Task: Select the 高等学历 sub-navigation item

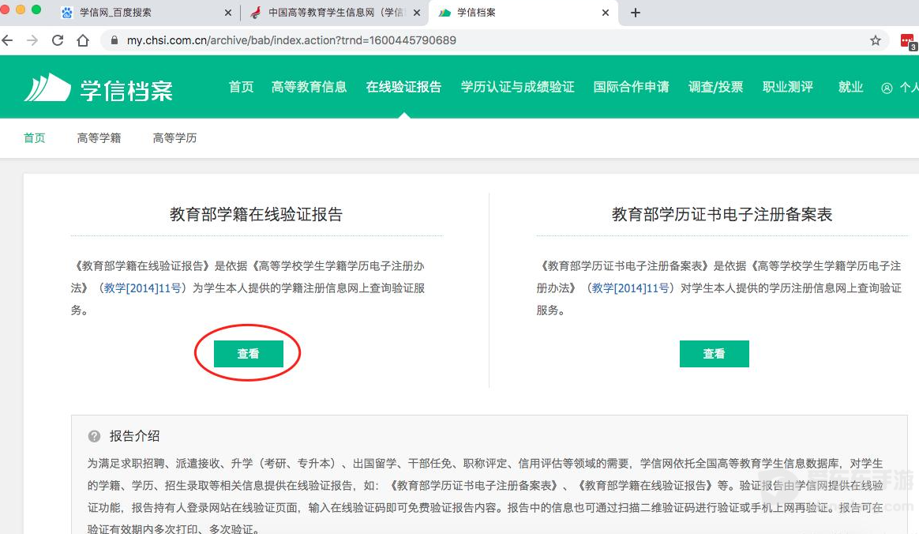Action: tap(174, 137)
